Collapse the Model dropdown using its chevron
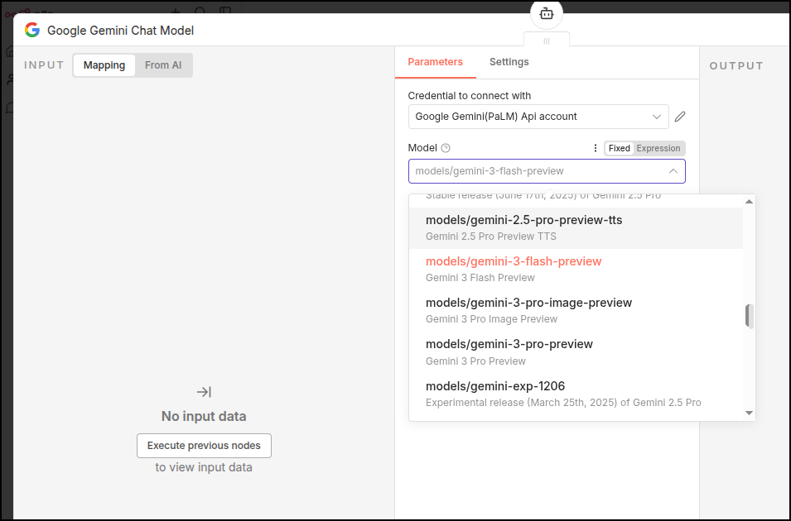 coord(673,171)
